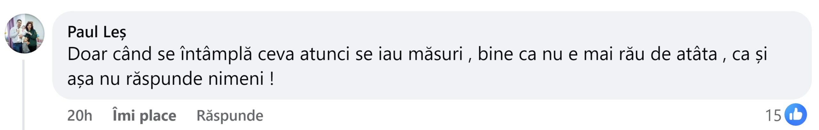
Task: Click the word 'măsuri' in the comment
Action: coord(436,54)
